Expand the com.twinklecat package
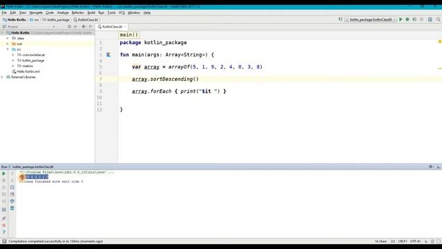442x249 pixels. (x=13, y=55)
